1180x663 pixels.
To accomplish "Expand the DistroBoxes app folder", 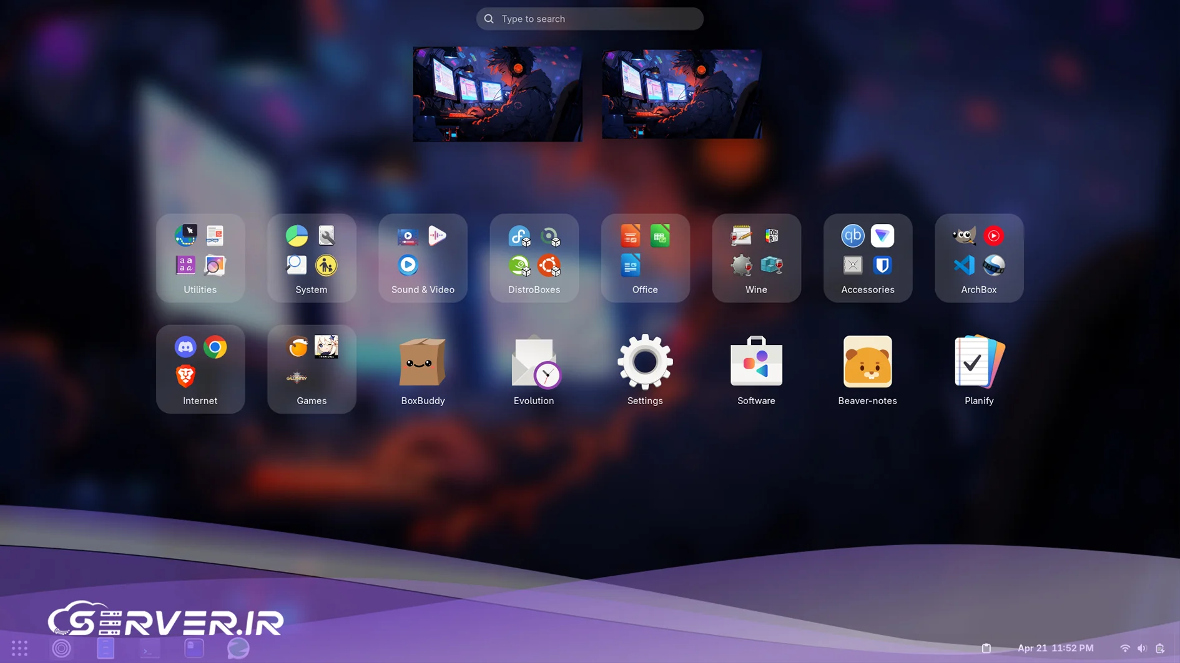I will click(x=534, y=258).
